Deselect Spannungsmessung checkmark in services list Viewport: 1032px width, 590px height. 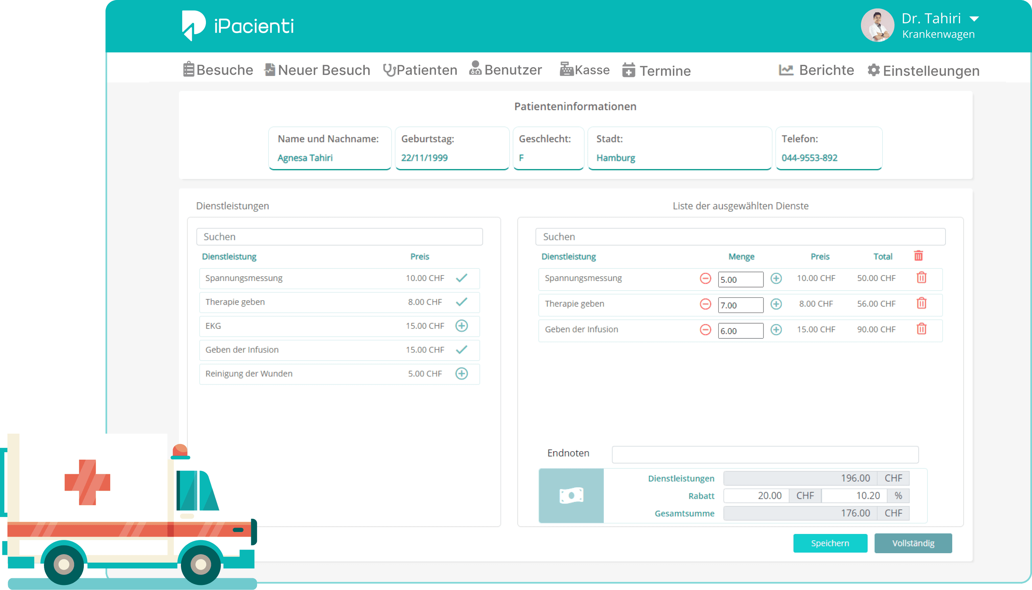pos(461,278)
